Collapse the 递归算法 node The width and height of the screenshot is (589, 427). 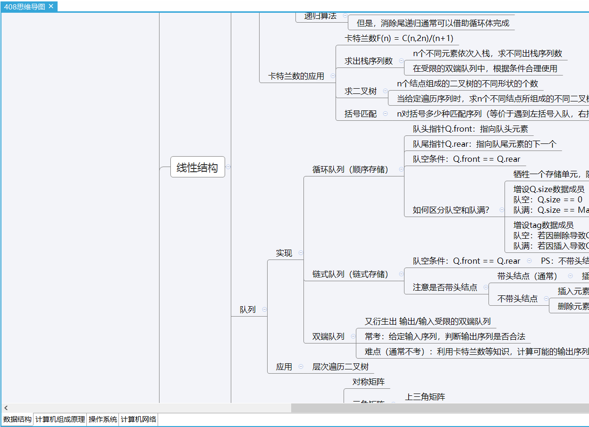point(345,16)
